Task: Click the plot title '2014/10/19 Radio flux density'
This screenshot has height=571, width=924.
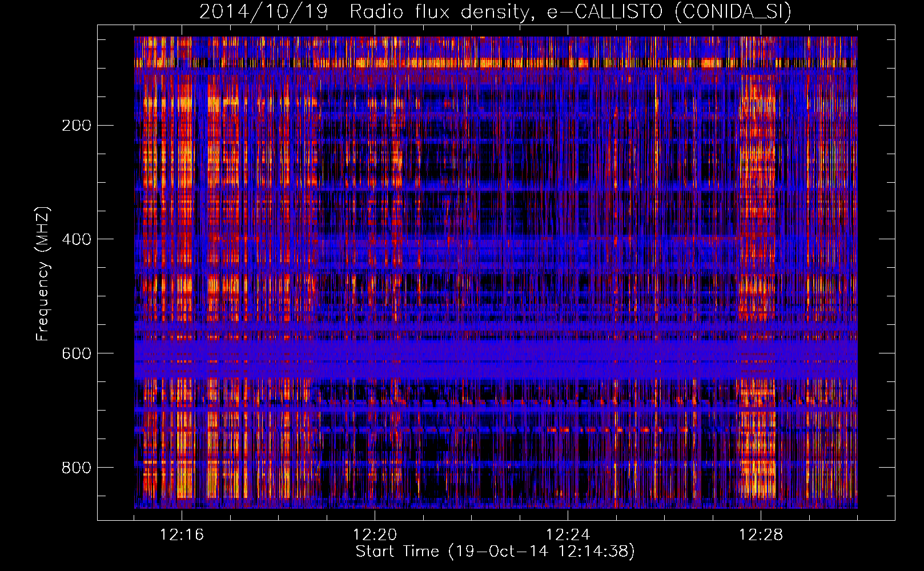Action: coord(495,11)
